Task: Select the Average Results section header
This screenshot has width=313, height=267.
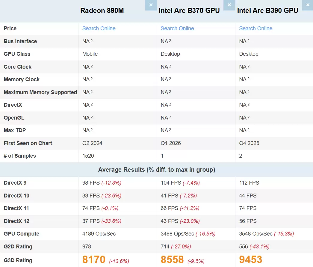Action: coord(156,170)
